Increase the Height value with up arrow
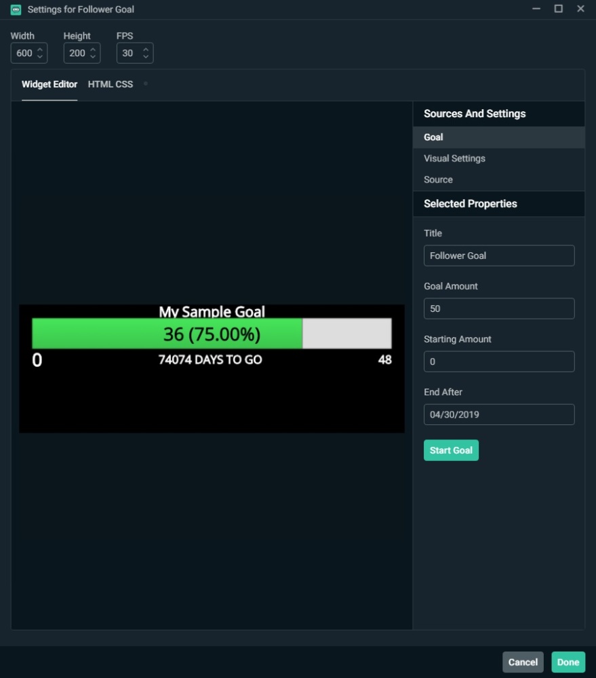The height and width of the screenshot is (678, 596). [93, 49]
